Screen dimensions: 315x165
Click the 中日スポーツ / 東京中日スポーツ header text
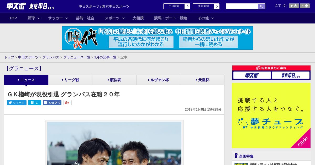click(x=104, y=6)
